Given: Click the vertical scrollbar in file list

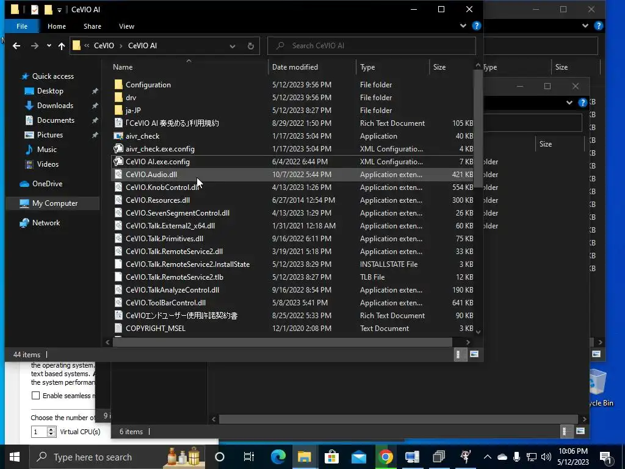Looking at the screenshot, I should click(x=478, y=128).
